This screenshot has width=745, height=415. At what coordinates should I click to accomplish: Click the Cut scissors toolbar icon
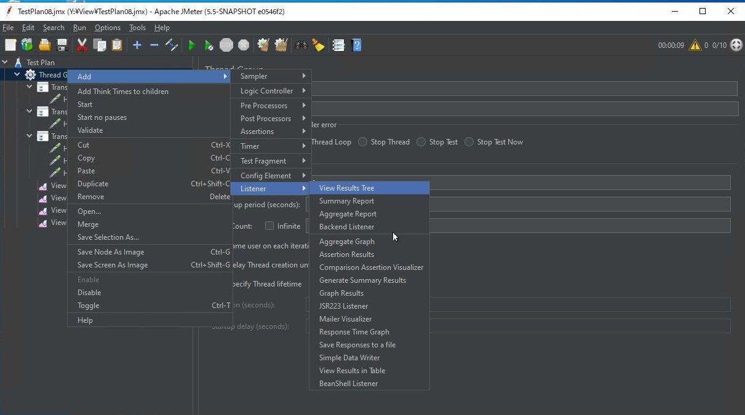tap(82, 45)
